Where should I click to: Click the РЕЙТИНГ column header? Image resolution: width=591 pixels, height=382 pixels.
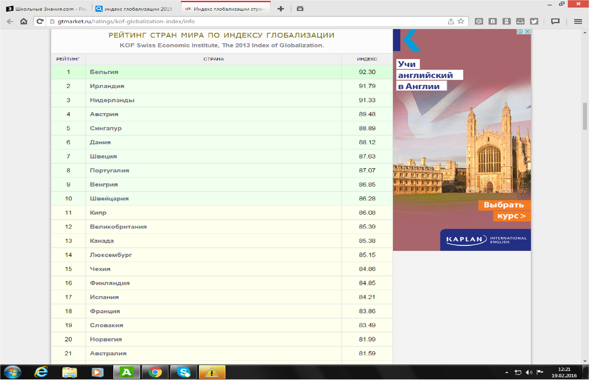[68, 59]
